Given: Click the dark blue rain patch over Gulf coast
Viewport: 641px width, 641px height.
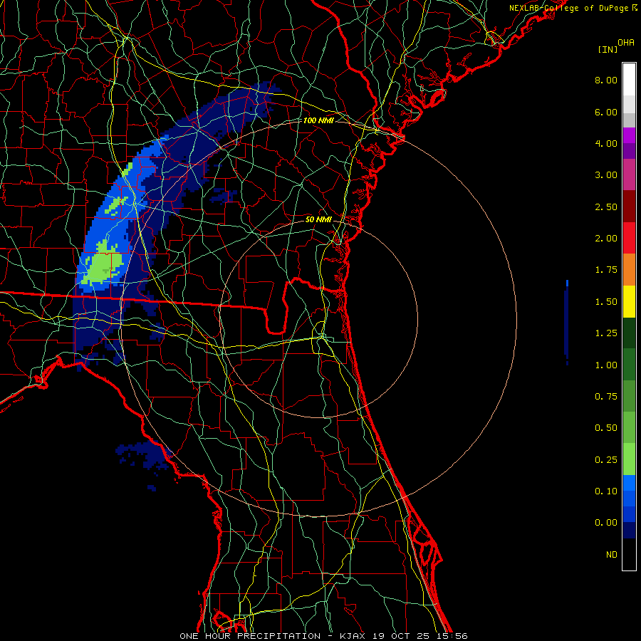Looking at the screenshot, I should click(x=143, y=456).
